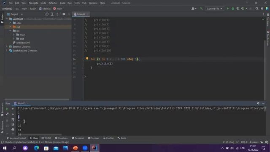
Task: Open the VCS menu
Action: click(84, 3)
